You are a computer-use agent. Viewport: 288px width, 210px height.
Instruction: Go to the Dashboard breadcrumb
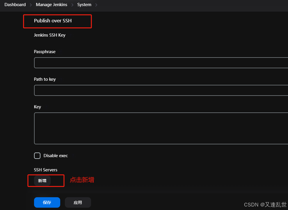coord(15,5)
